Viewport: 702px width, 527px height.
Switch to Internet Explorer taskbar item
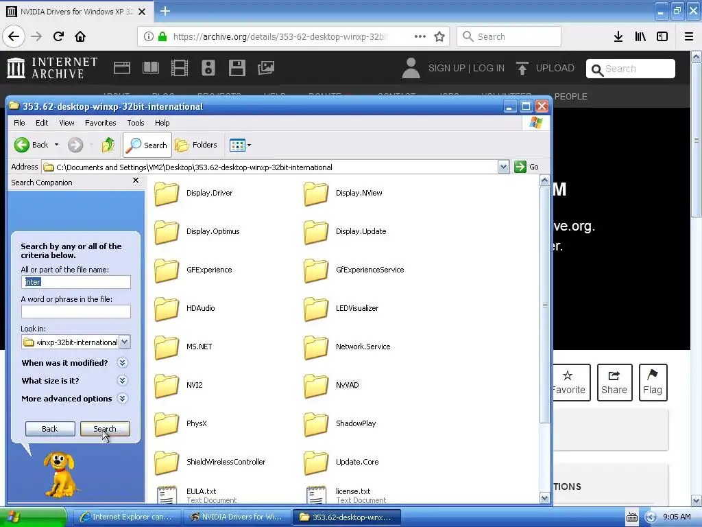(x=127, y=517)
